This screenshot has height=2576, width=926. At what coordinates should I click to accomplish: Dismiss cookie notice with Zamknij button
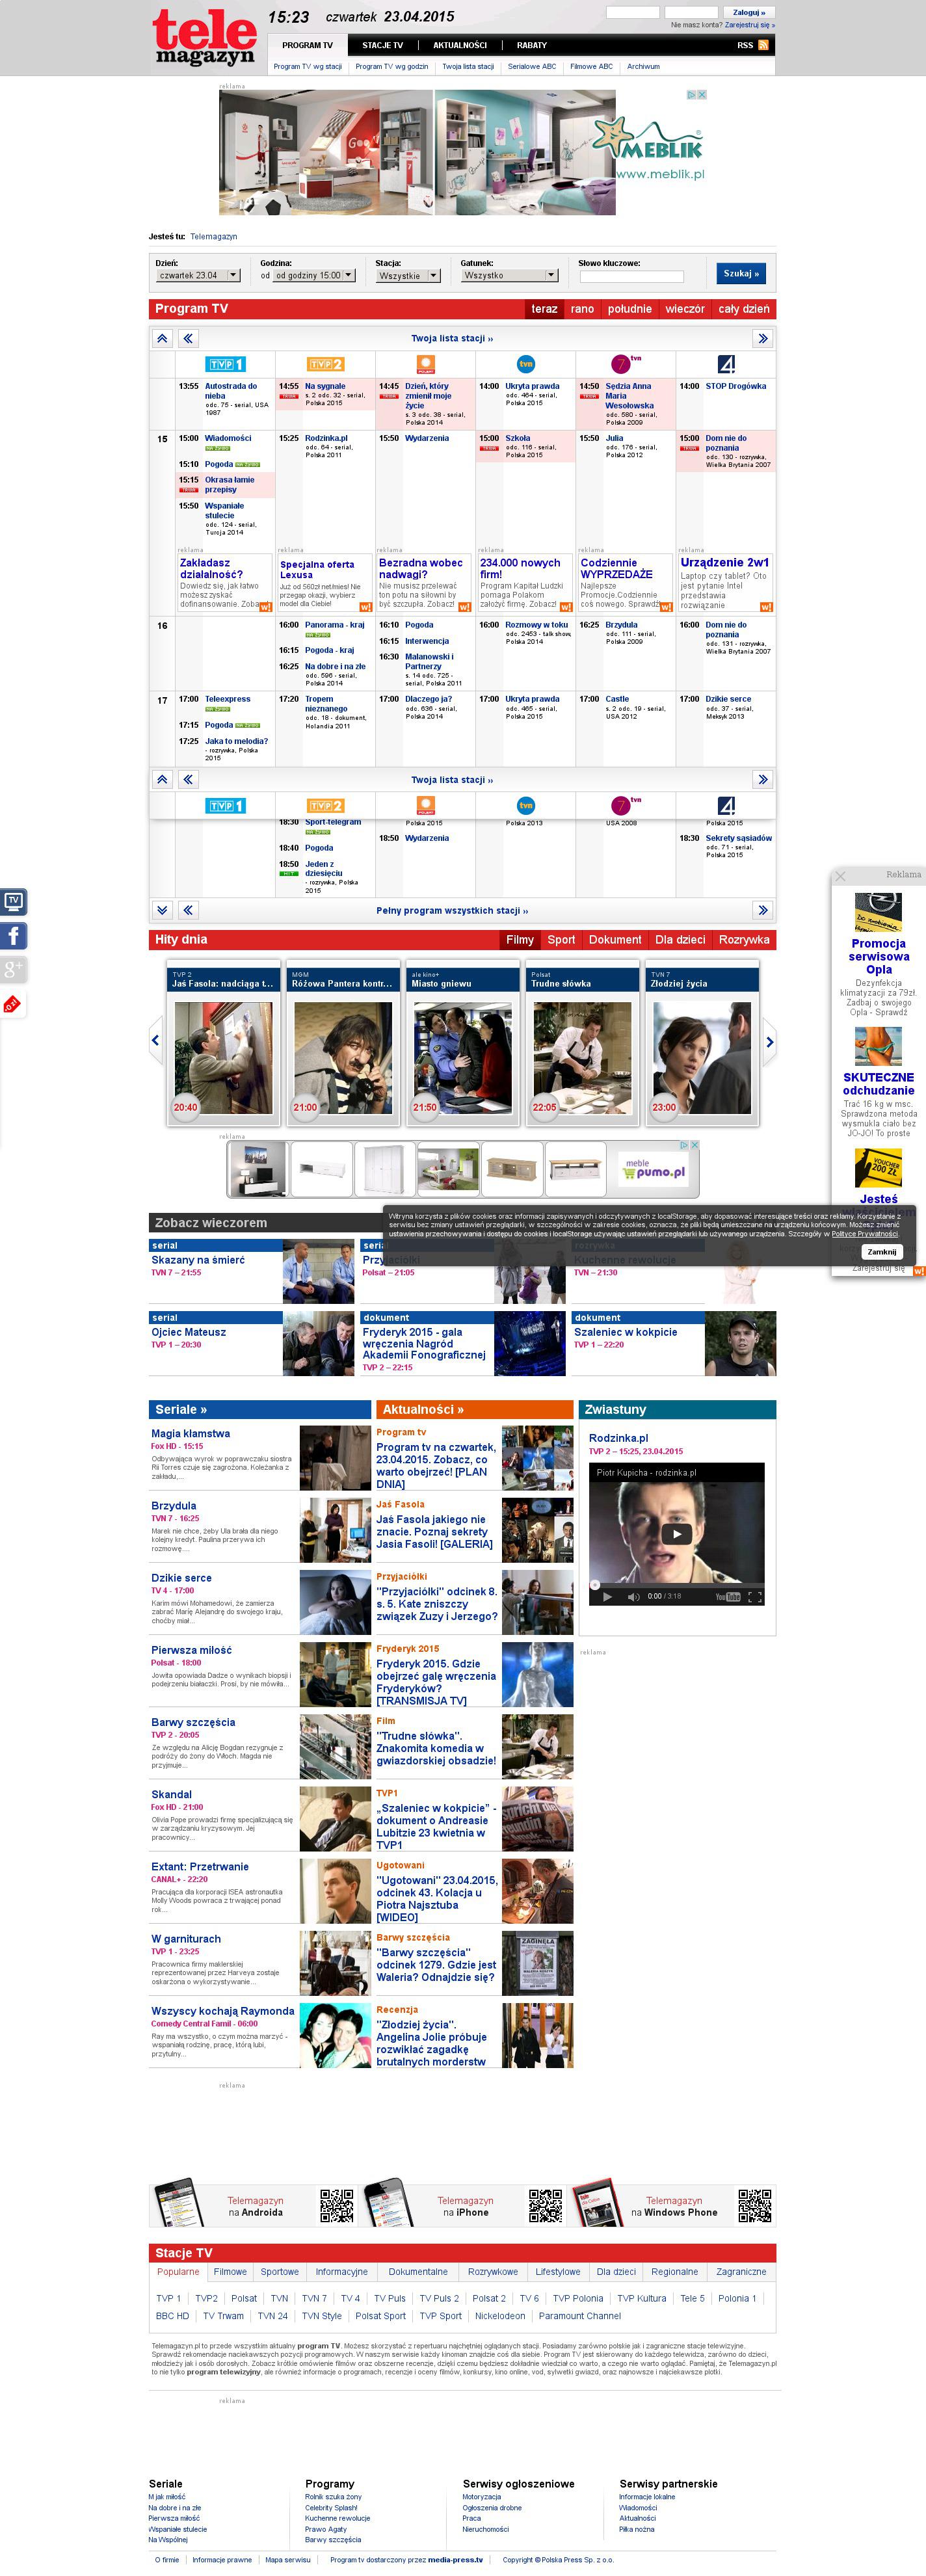881,1251
